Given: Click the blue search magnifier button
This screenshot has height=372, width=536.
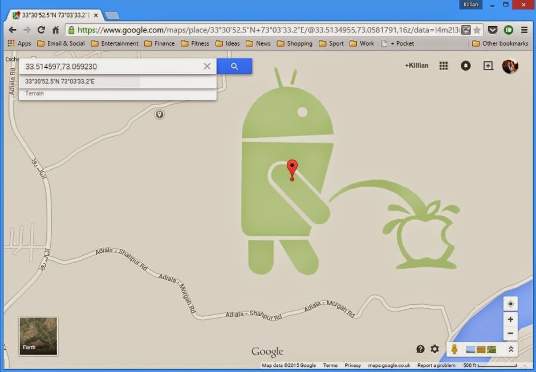Looking at the screenshot, I should (x=234, y=66).
